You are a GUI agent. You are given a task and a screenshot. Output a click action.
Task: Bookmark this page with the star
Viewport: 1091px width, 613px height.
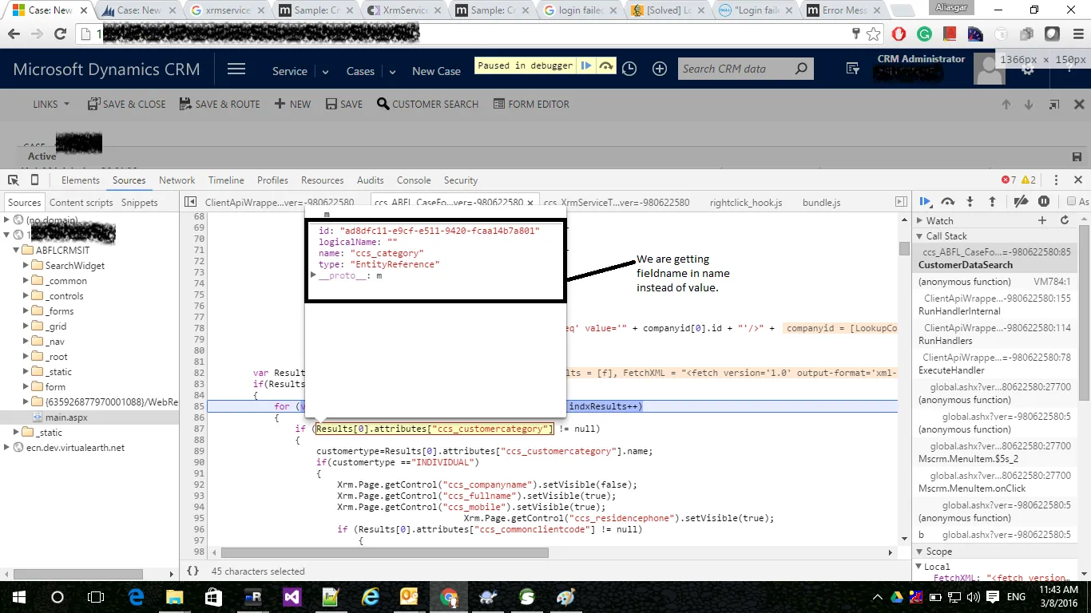point(874,34)
